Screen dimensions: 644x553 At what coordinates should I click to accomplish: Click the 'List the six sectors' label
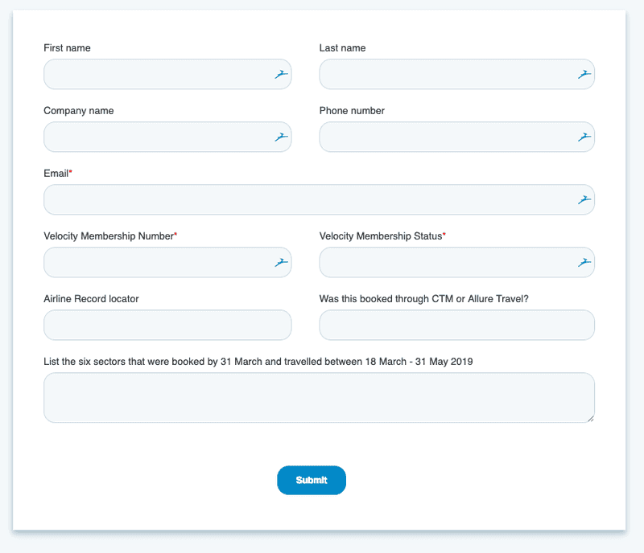pyautogui.click(x=258, y=362)
